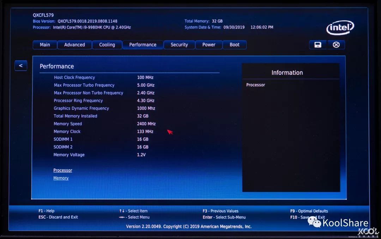381x239 pixels.
Task: Select the Cooling tab
Action: pyautogui.click(x=107, y=45)
